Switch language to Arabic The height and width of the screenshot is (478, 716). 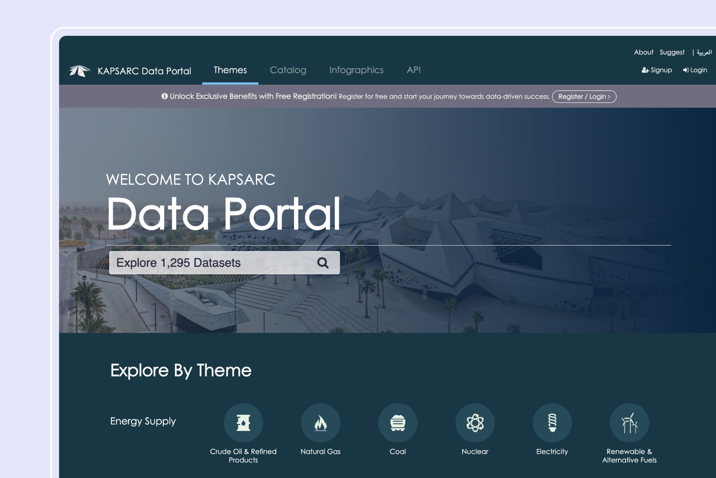pos(704,52)
